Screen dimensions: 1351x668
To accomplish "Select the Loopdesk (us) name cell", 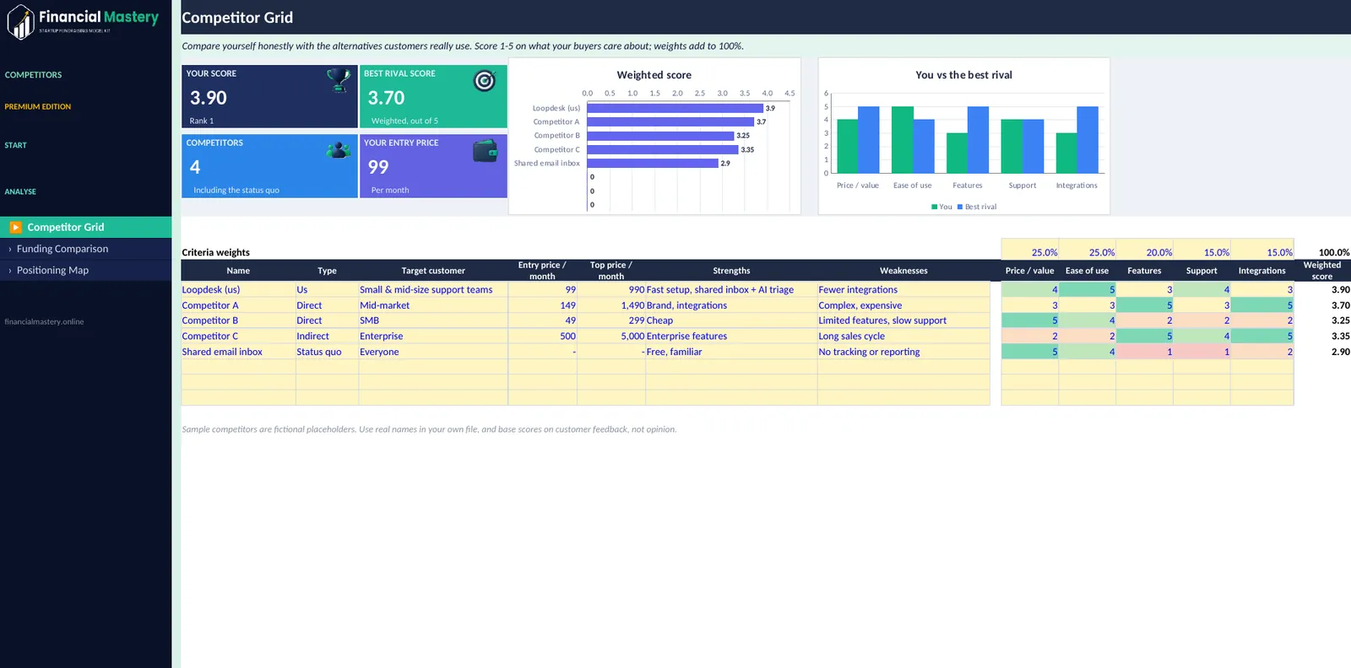I will click(238, 289).
